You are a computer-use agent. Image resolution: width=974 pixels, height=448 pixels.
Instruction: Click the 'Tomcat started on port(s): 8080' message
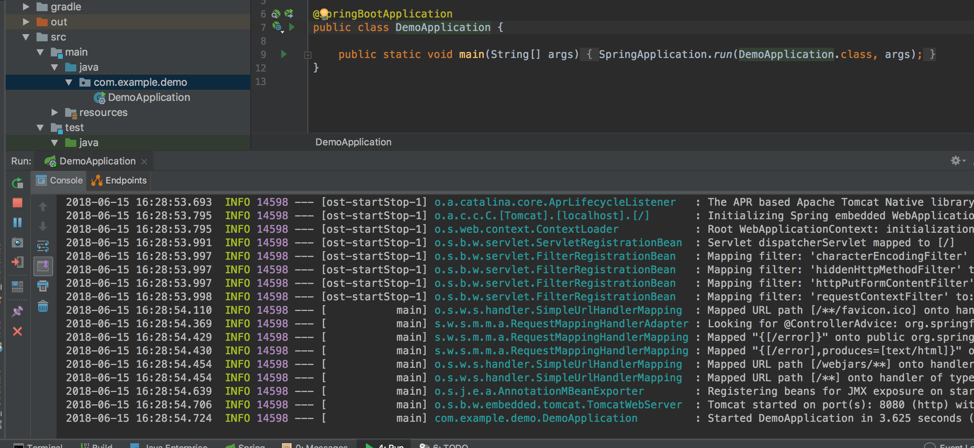click(806, 405)
